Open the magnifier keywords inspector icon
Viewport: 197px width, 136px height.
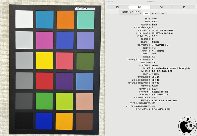click(x=161, y=7)
